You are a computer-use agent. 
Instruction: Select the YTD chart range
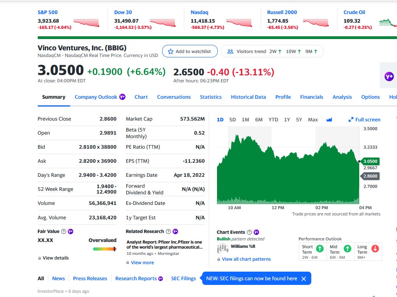click(x=273, y=119)
